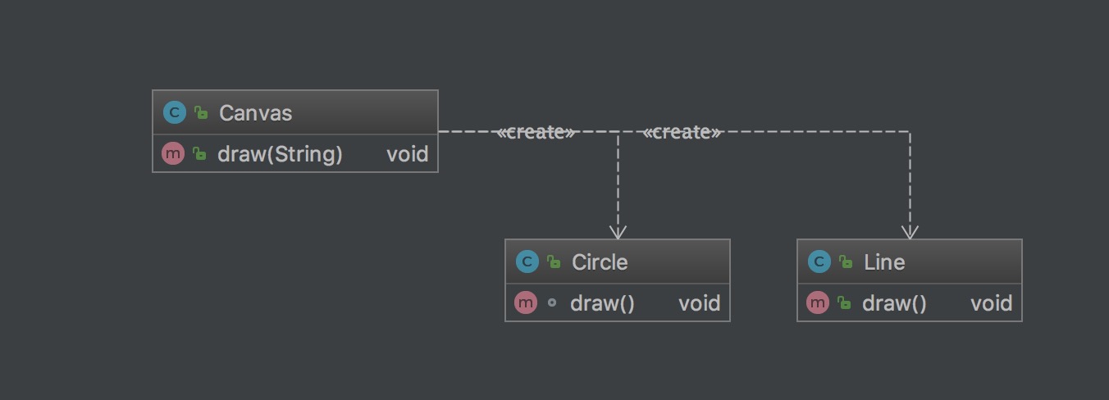Click the Canvas class icon
This screenshot has height=400, width=1109.
click(x=174, y=112)
